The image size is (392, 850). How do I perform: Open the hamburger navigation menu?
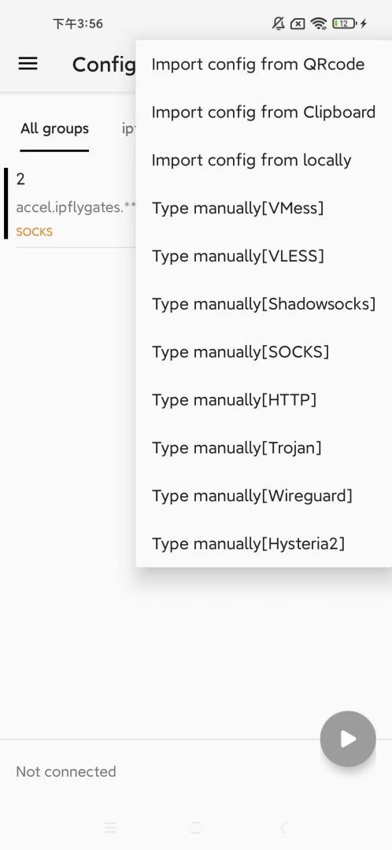(28, 64)
